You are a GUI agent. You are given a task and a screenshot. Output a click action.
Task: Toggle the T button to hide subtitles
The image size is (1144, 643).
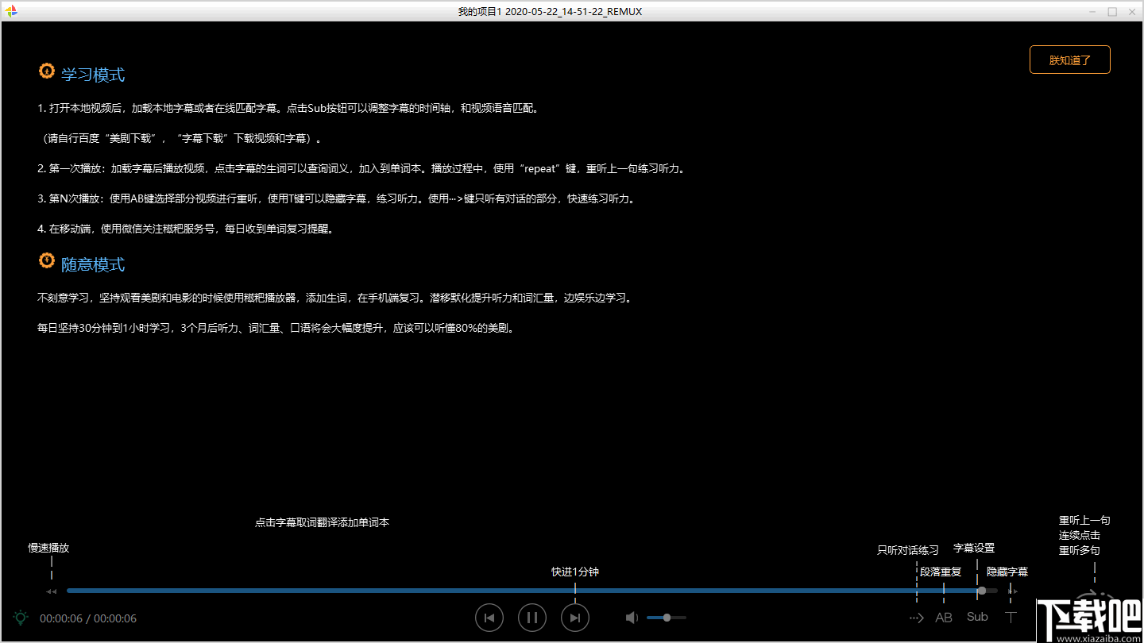point(1011,617)
